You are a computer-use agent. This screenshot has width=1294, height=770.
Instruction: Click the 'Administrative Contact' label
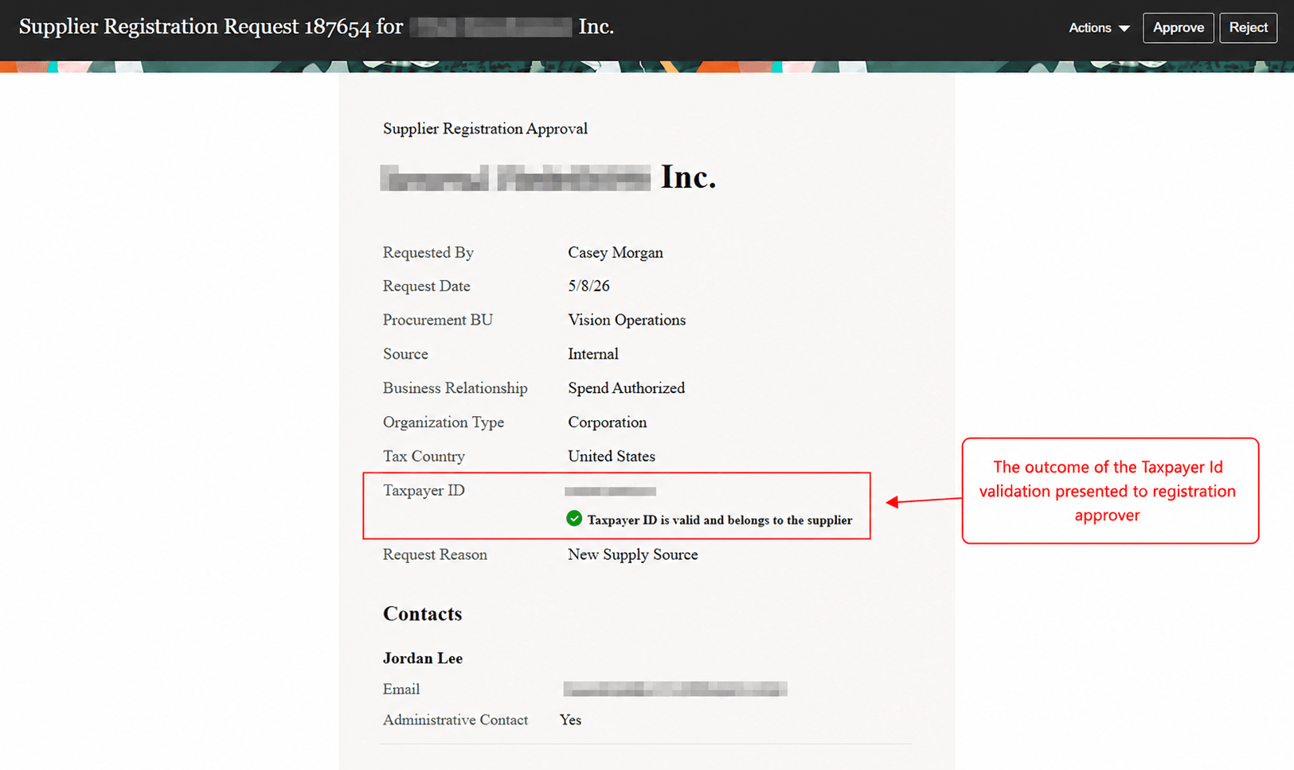pyautogui.click(x=455, y=720)
